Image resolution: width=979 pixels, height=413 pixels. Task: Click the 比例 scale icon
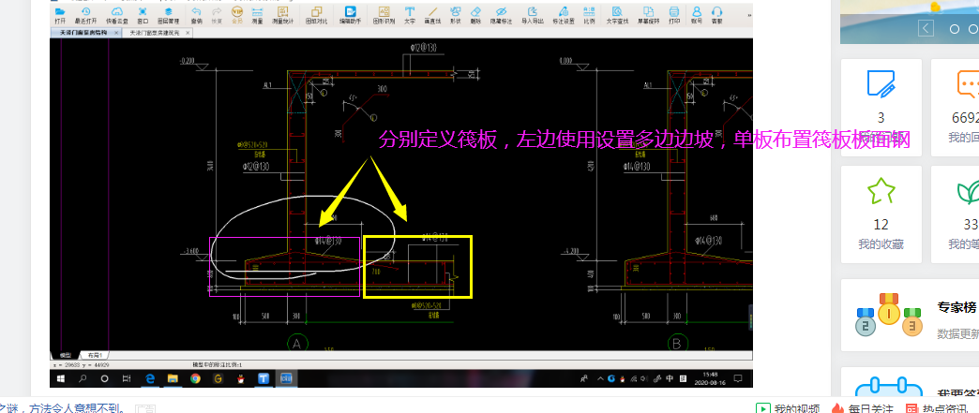(x=589, y=16)
